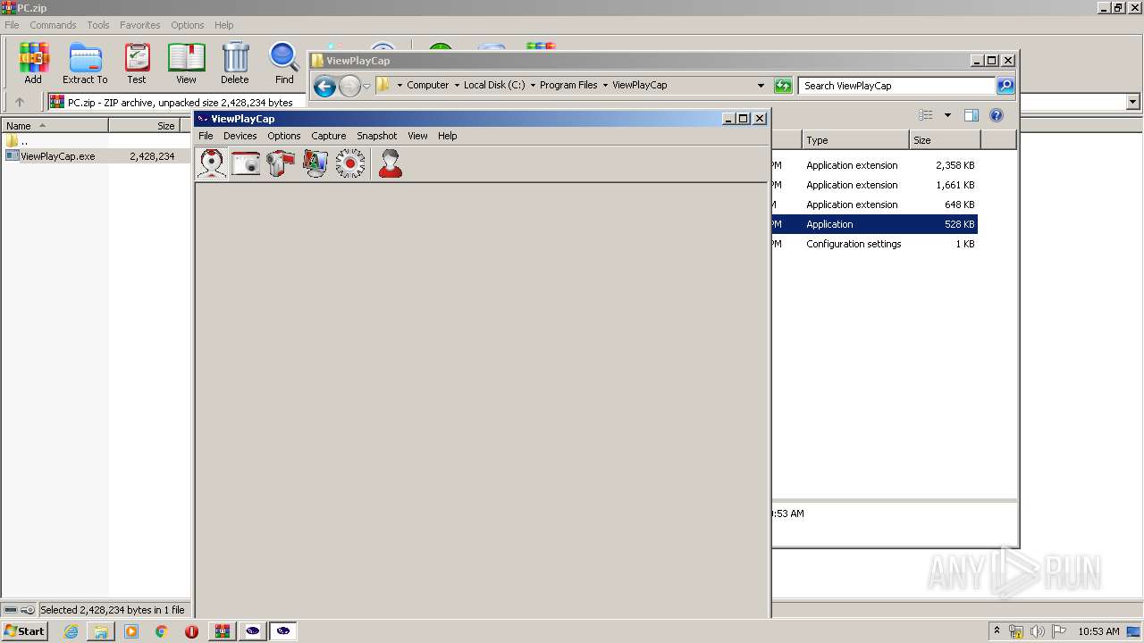Image resolution: width=1144 pixels, height=643 pixels.
Task: Click volume speaker tray icon
Action: coord(1038,631)
